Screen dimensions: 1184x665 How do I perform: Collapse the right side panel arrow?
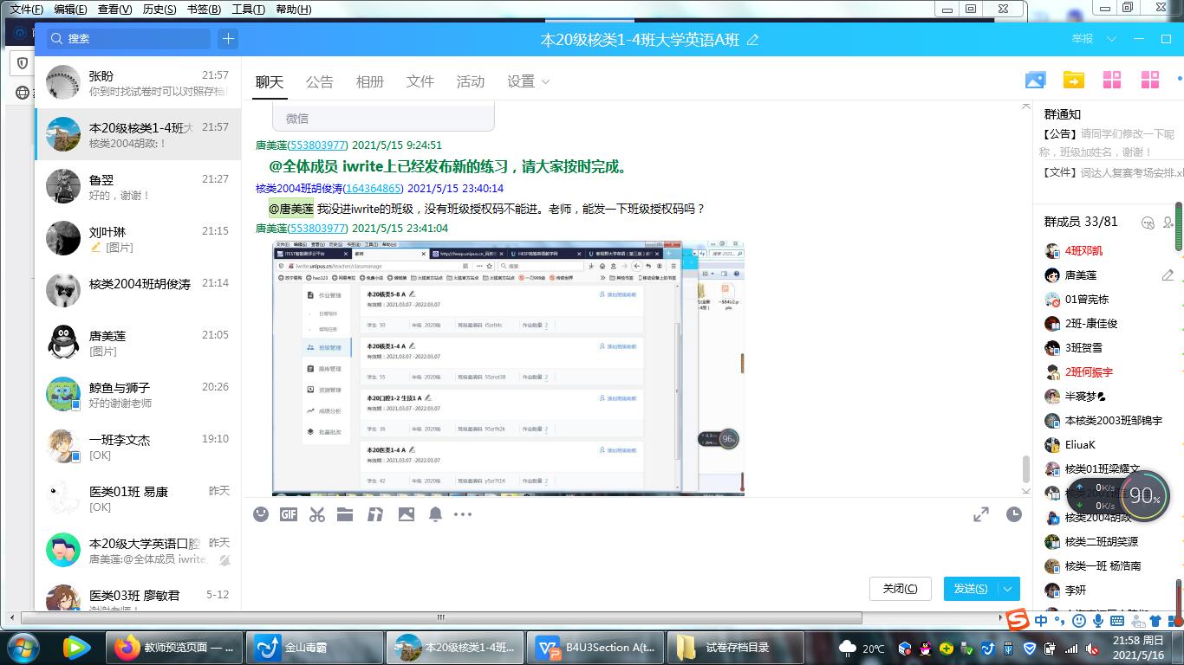pos(1026,106)
